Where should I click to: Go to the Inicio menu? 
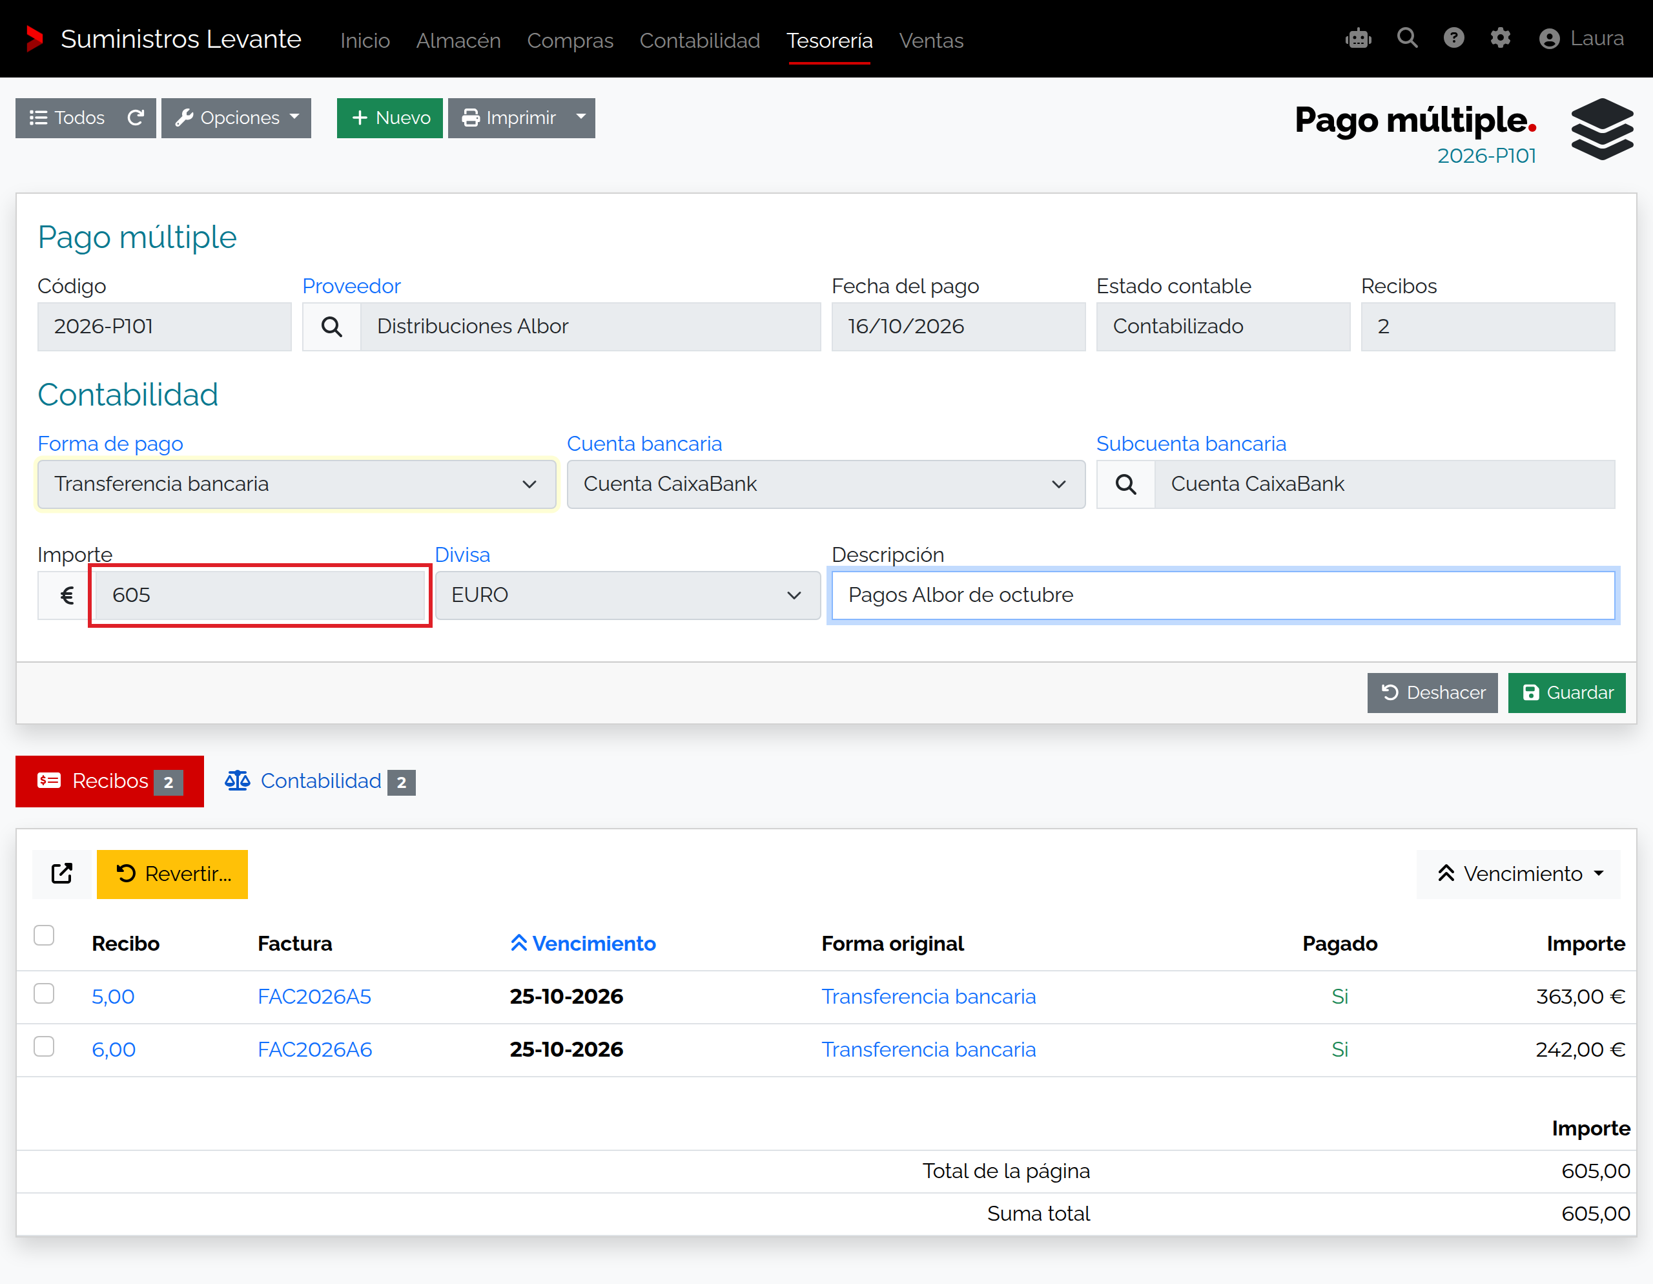point(365,40)
